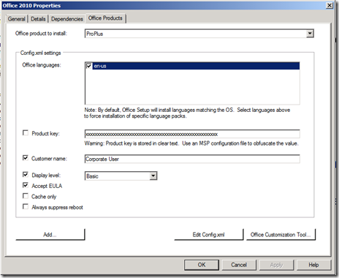Uncheck the en-us language checkbox
Image resolution: width=339 pixels, height=278 pixels.
(x=88, y=66)
